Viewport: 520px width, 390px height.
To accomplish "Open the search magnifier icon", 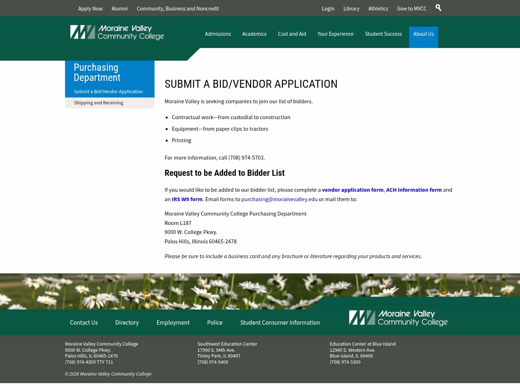I will (x=438, y=8).
